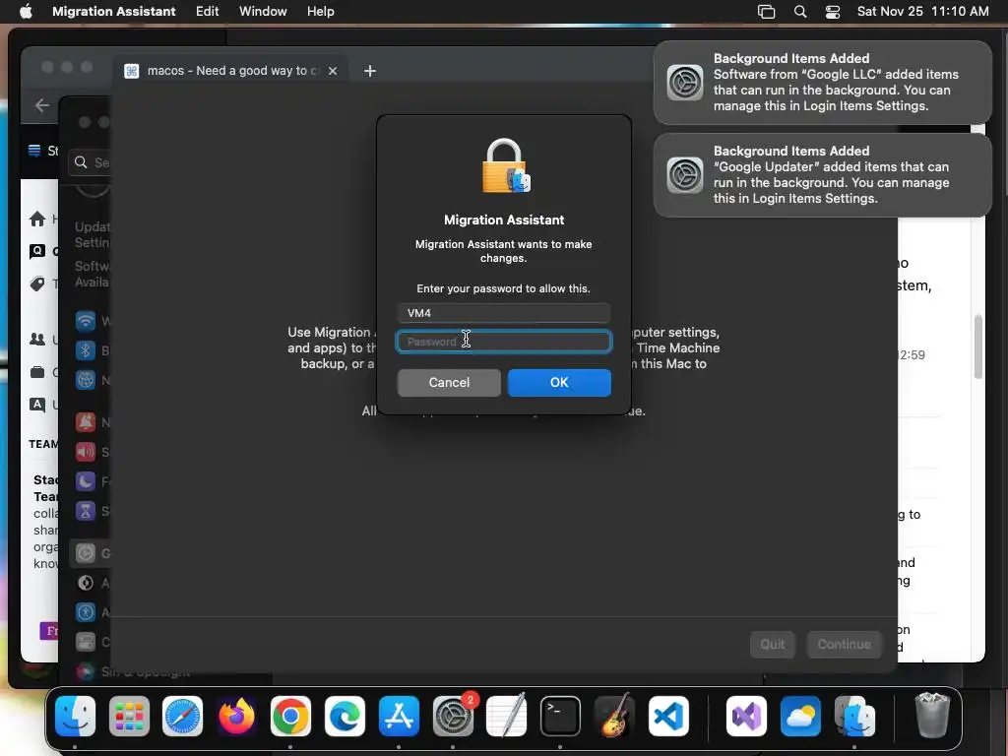Open Launchpad from the Dock
Image resolution: width=1008 pixels, height=756 pixels.
[x=129, y=717]
